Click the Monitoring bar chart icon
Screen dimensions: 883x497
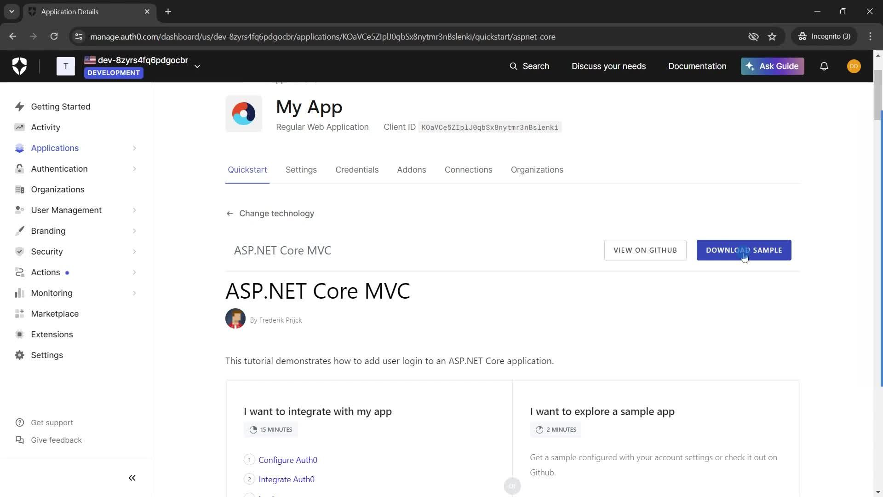19,293
